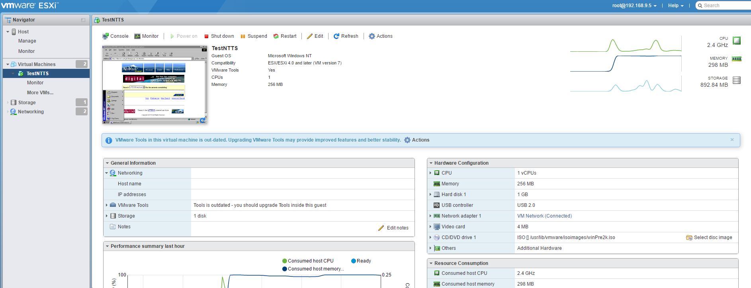
Task: Collapse the Hardware Configuration panel
Action: click(431, 163)
